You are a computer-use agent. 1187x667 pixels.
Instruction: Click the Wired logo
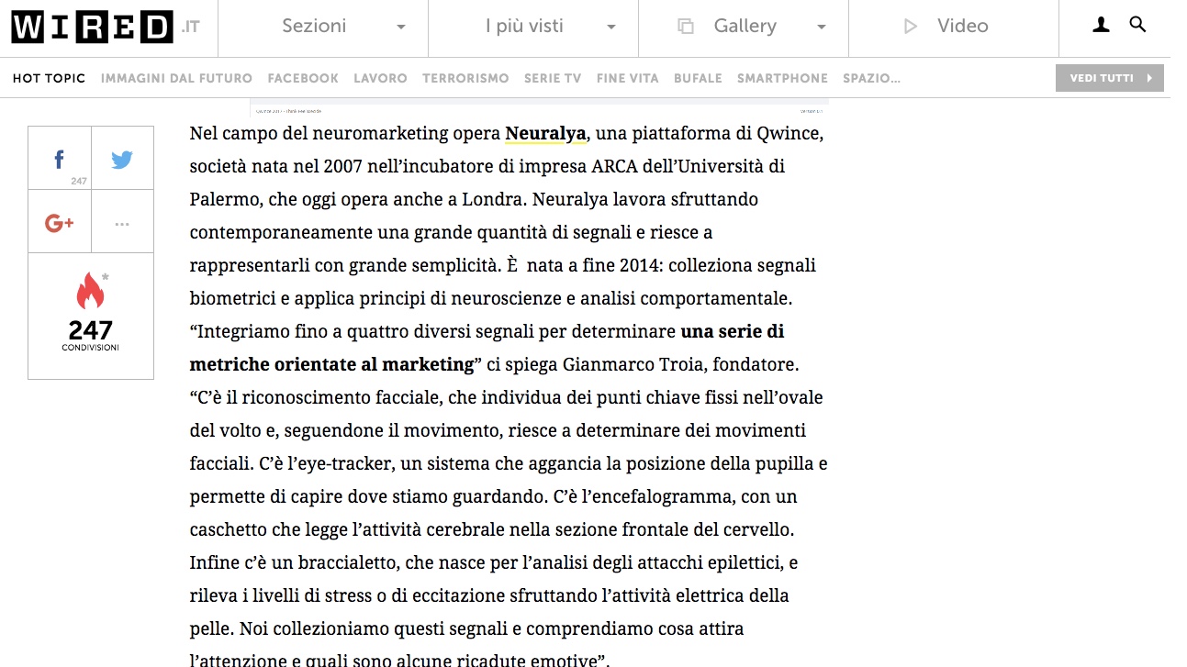pos(92,28)
